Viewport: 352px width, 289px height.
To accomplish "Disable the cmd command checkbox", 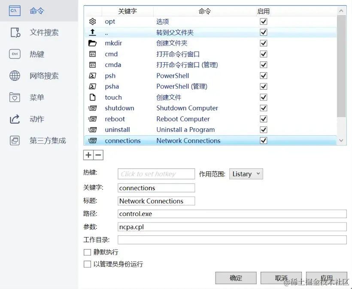I will pyautogui.click(x=264, y=54).
